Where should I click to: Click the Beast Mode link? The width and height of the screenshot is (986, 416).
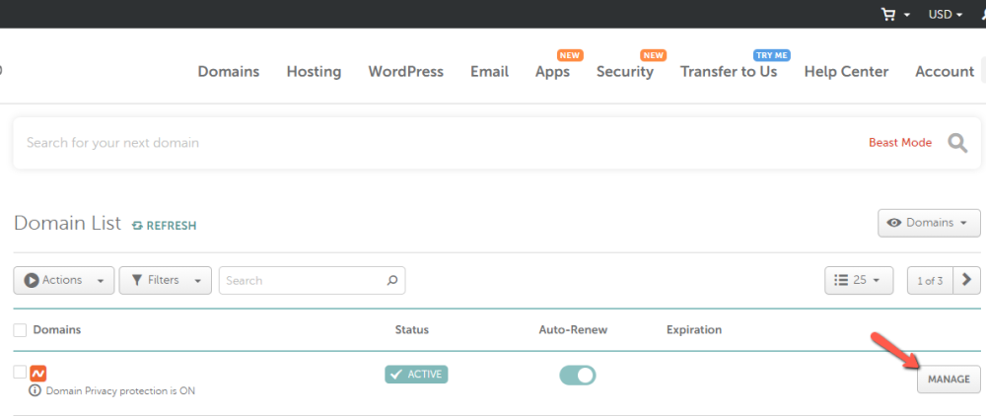point(900,143)
